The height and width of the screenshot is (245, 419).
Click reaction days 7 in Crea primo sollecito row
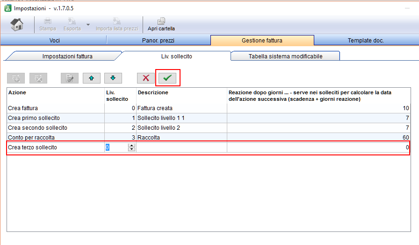click(407, 118)
